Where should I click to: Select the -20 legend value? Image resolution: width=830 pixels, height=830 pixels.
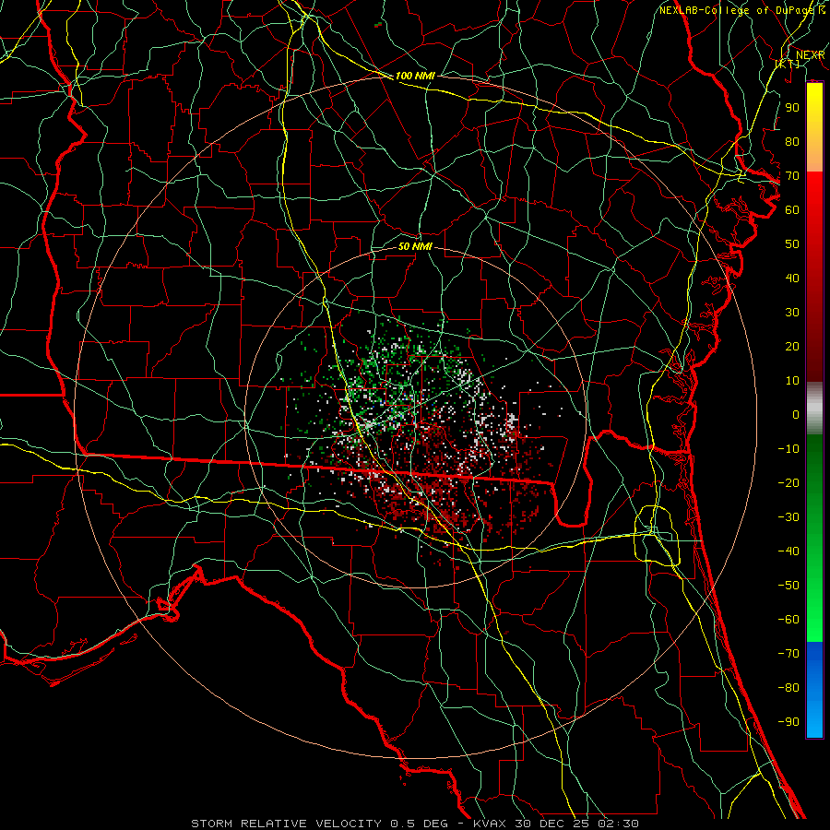pyautogui.click(x=788, y=482)
